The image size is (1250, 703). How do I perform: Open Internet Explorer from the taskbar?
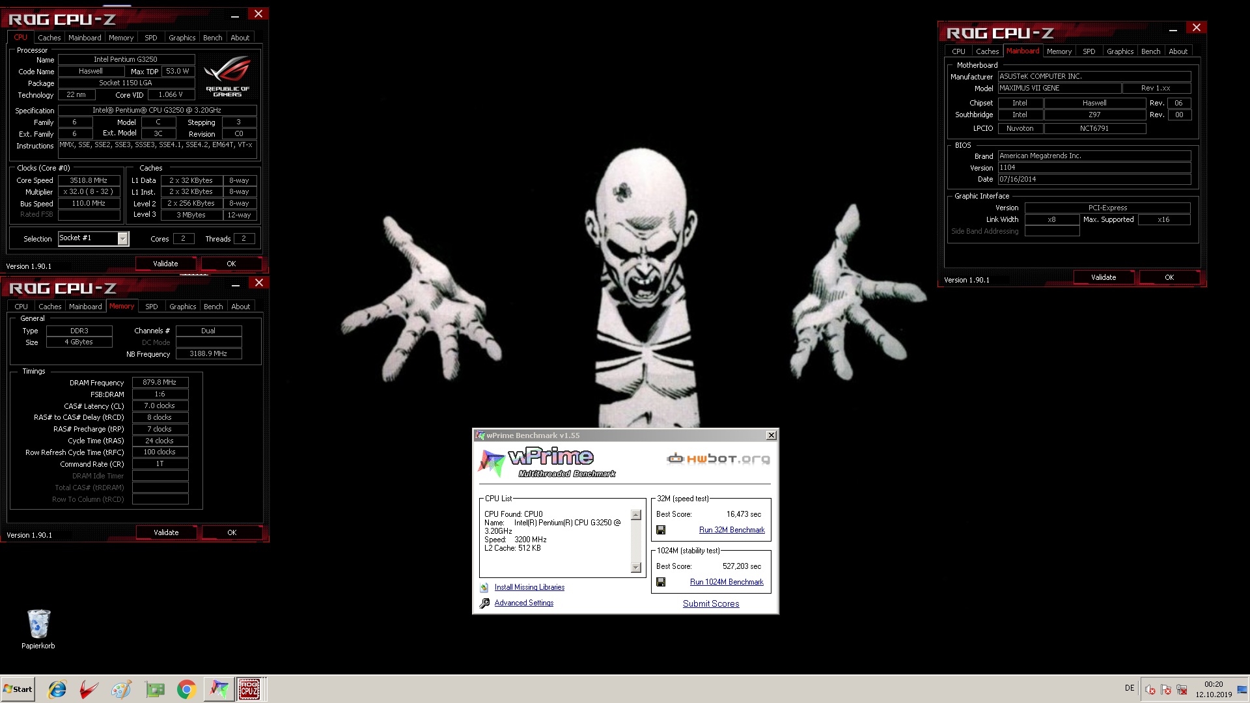(x=57, y=689)
